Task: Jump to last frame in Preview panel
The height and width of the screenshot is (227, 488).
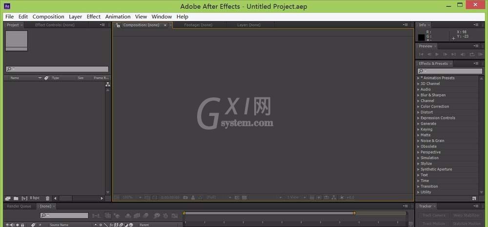Action: pyautogui.click(x=453, y=55)
